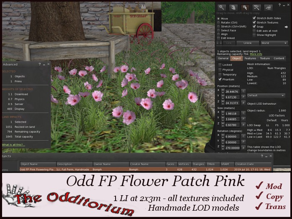Click the VRAM column header
The width and height of the screenshot is (292, 219).
pyautogui.click(x=227, y=164)
